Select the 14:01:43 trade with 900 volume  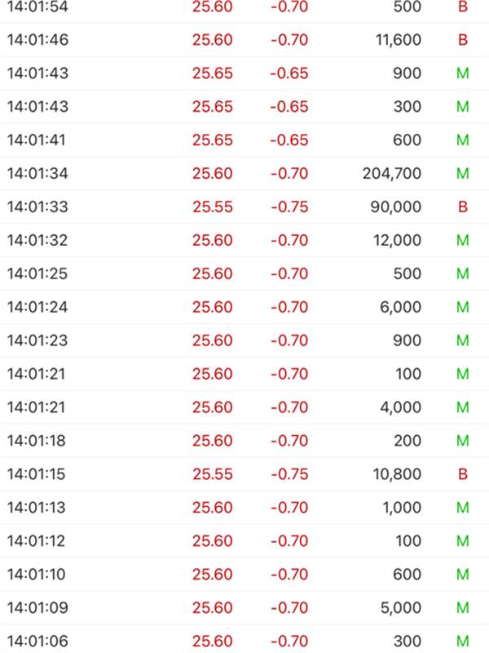click(37, 73)
